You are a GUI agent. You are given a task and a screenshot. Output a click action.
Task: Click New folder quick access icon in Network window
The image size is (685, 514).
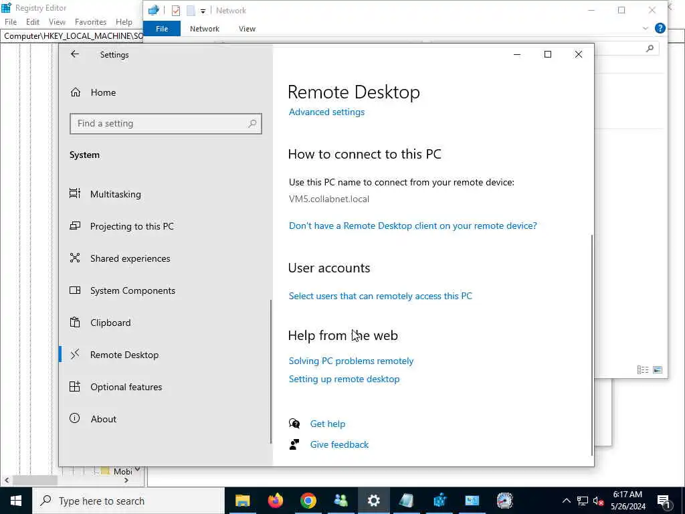[191, 11]
